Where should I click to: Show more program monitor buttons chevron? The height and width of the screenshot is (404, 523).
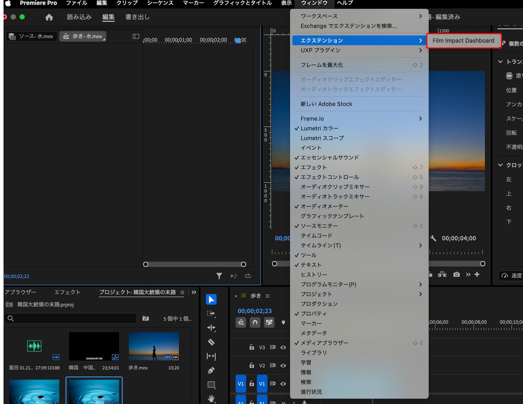point(468,274)
